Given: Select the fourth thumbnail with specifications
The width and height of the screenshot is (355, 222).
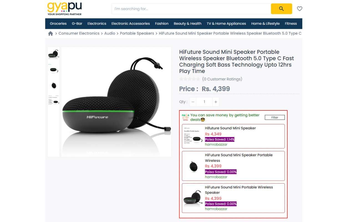Looking at the screenshot, I should [54, 100].
